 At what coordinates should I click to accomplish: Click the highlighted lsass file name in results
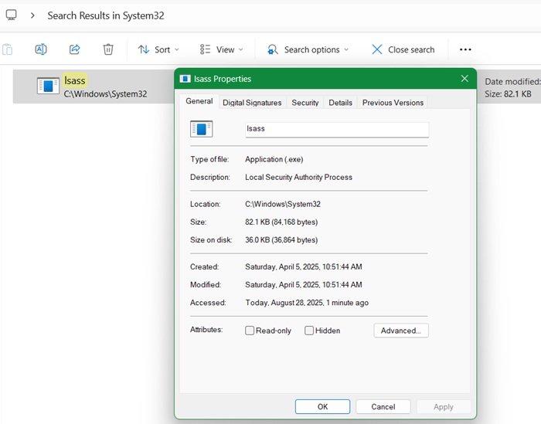point(74,80)
